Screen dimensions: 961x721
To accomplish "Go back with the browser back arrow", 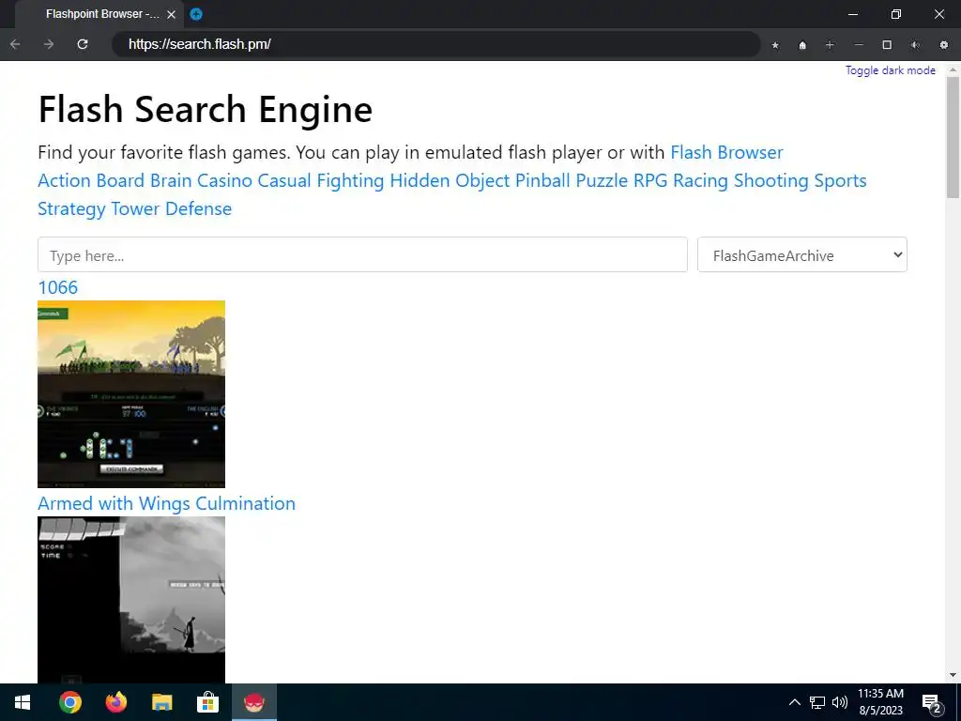I will (x=15, y=44).
